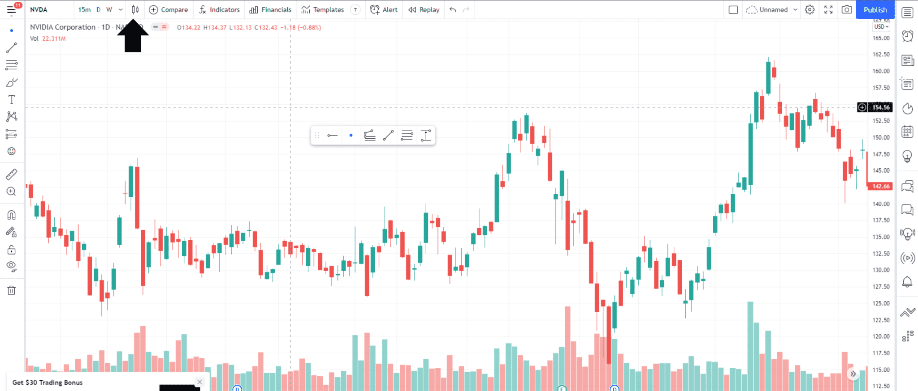
Task: Select the vertical price range tool in favorites toolbar
Action: click(x=426, y=135)
